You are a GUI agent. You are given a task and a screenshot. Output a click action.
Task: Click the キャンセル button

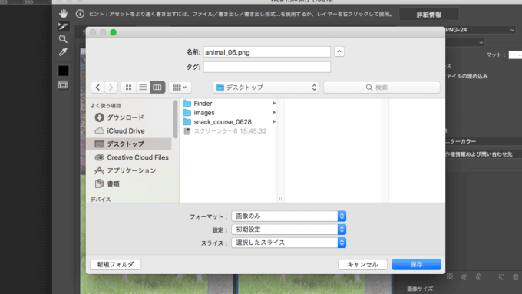tap(362, 265)
